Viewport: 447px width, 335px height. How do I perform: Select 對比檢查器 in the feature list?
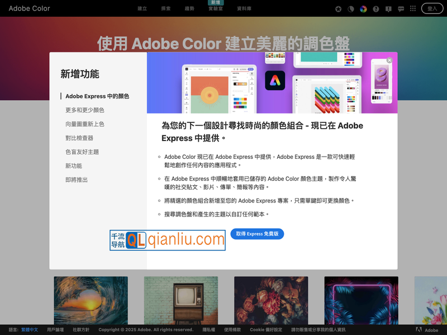tap(80, 138)
